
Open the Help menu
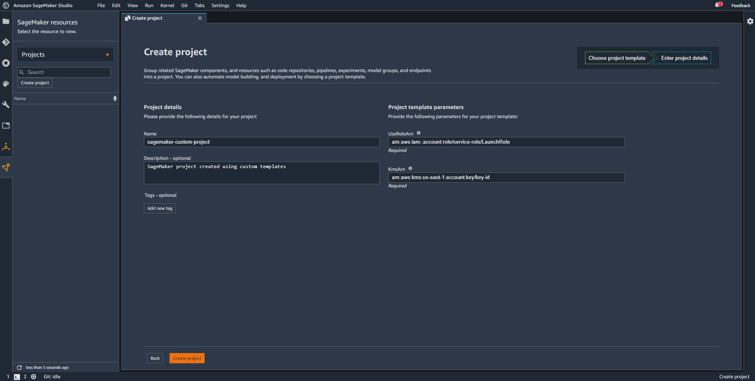(x=241, y=6)
